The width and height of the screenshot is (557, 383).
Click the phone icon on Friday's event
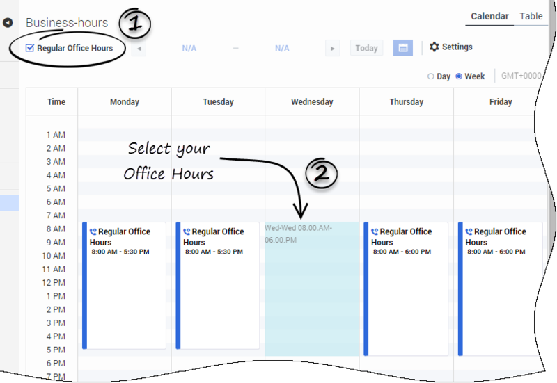(469, 232)
